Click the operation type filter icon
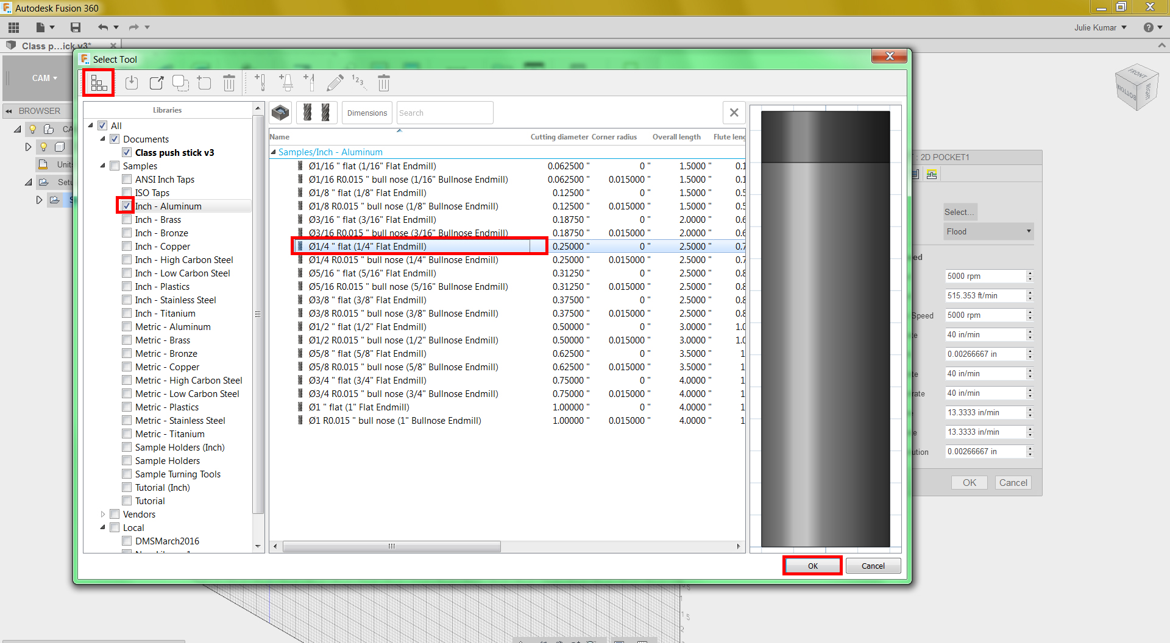Screen dimensions: 1170x643 (280, 113)
